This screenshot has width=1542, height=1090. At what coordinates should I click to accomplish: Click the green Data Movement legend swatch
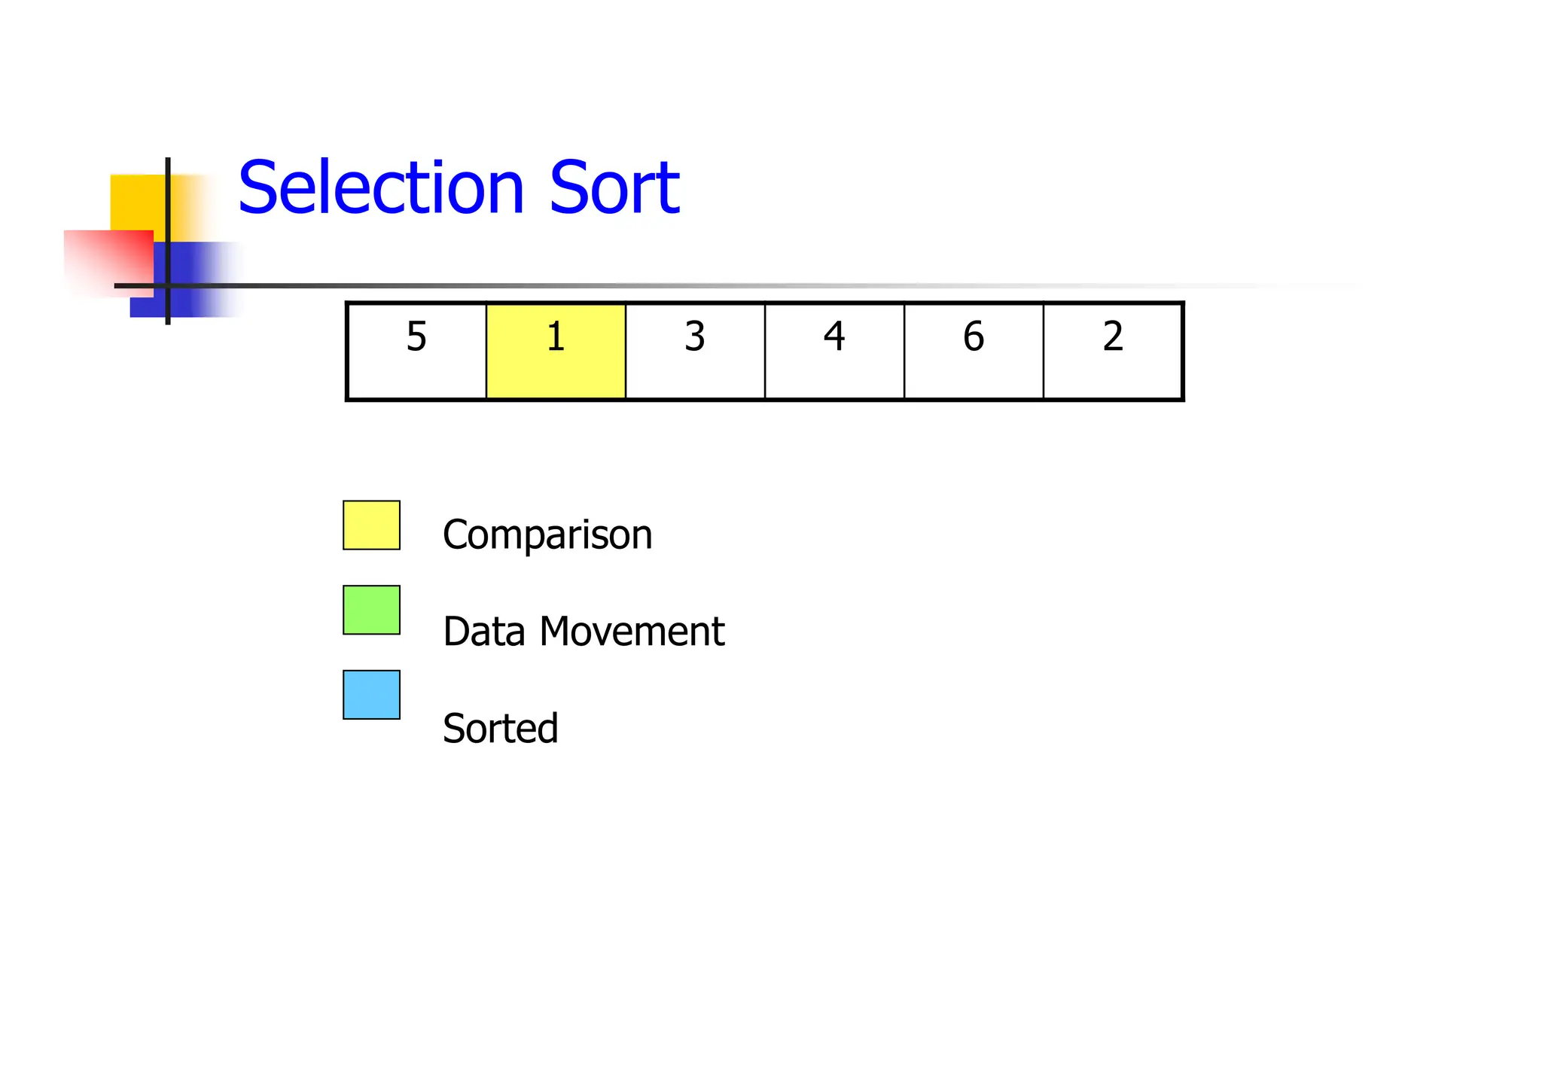click(x=371, y=610)
